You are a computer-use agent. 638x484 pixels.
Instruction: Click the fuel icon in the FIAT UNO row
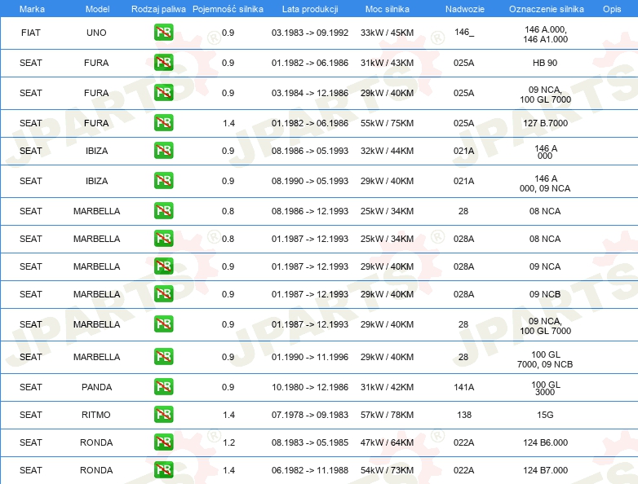[x=163, y=33]
